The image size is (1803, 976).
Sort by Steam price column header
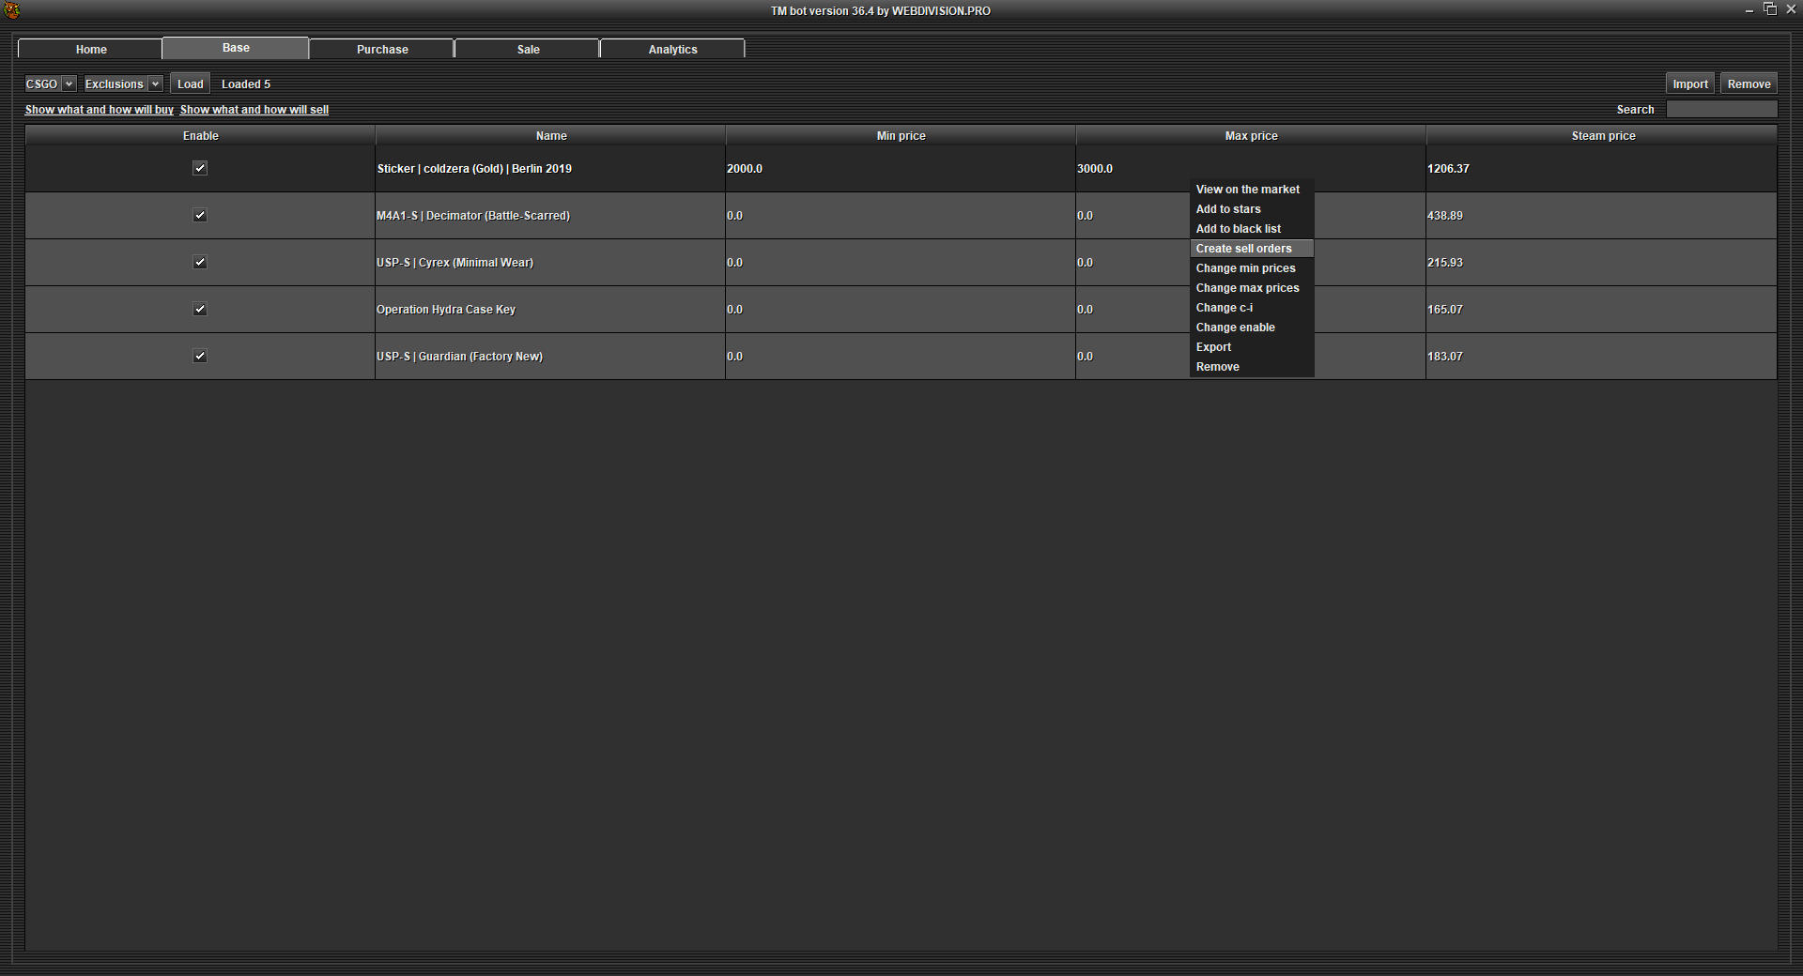[1602, 136]
